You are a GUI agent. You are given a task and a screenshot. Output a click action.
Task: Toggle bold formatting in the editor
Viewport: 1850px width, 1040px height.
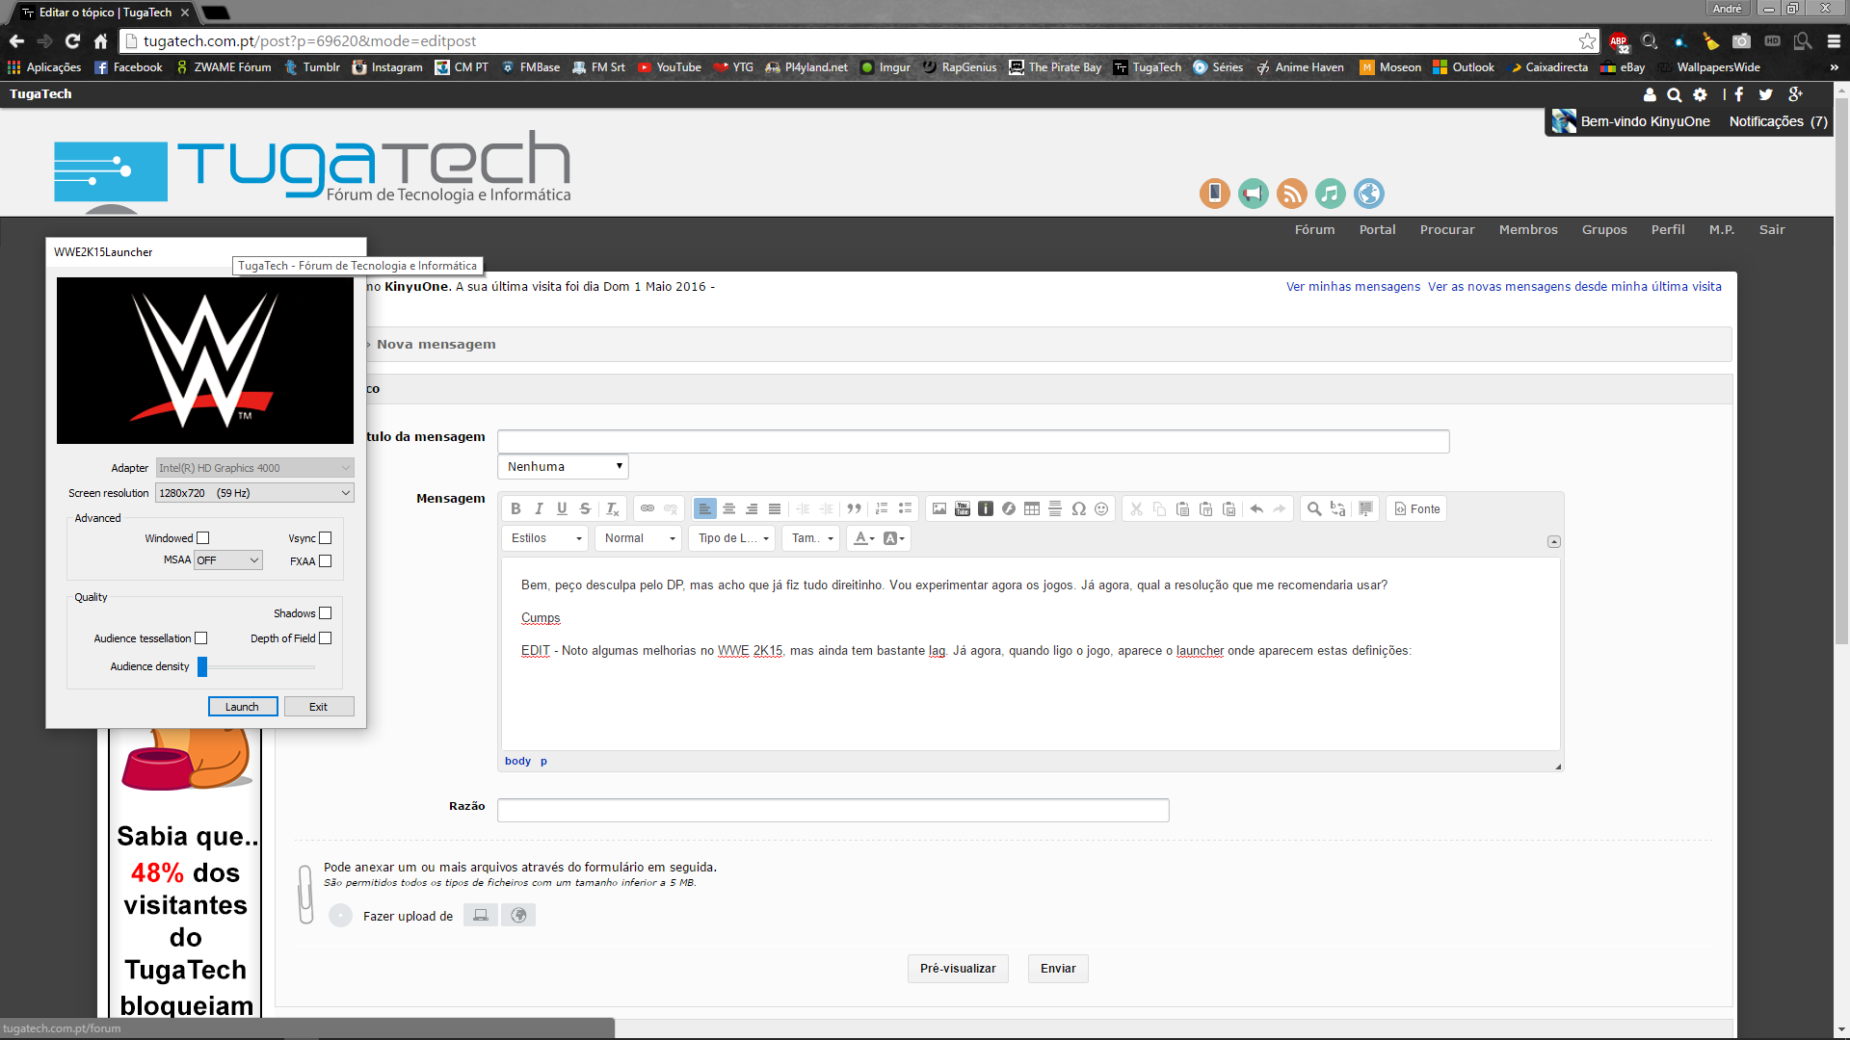click(515, 508)
